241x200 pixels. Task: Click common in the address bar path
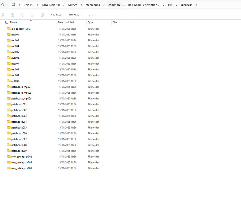point(114,5)
